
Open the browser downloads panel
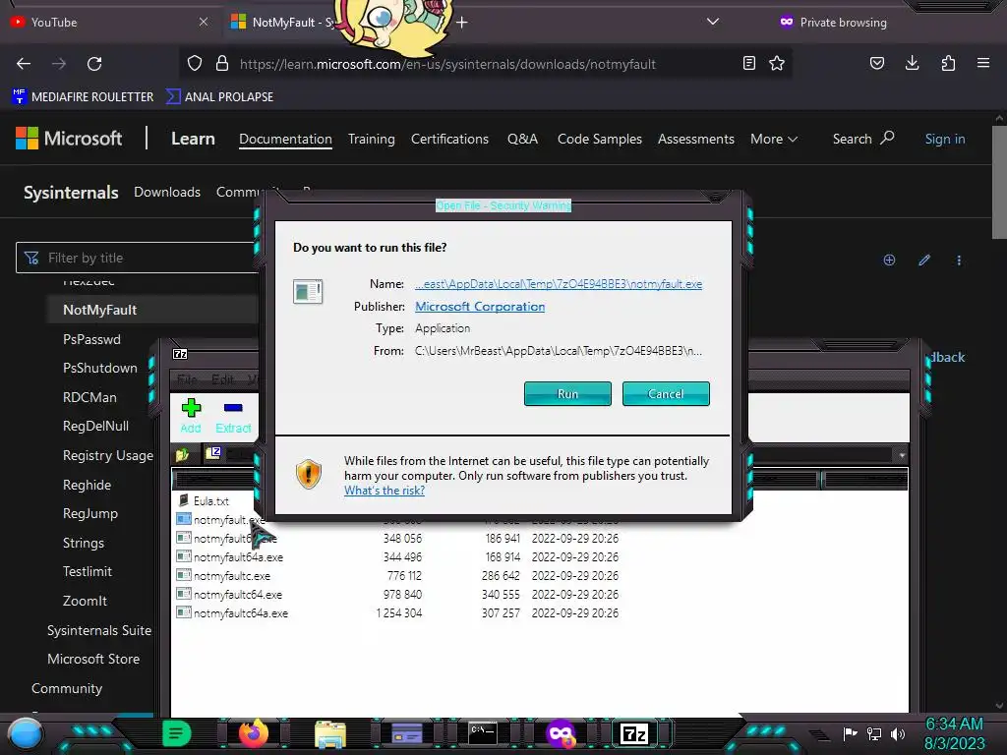[912, 63]
